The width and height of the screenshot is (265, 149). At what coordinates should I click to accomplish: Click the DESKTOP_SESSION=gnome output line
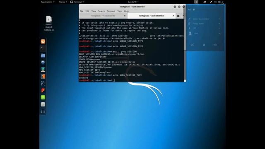93,57
